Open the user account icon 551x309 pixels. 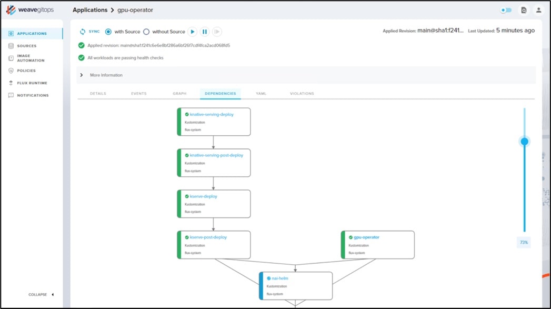click(x=538, y=10)
